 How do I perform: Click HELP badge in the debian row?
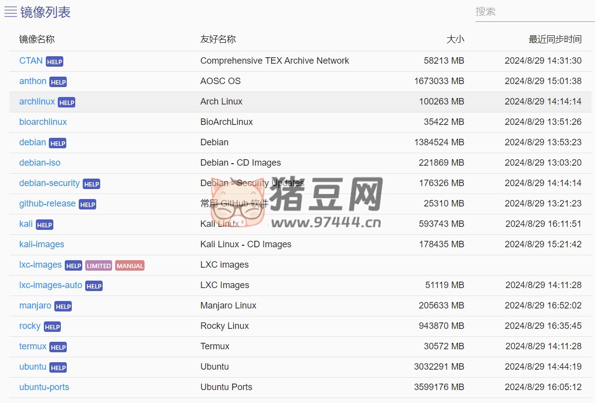pos(58,144)
